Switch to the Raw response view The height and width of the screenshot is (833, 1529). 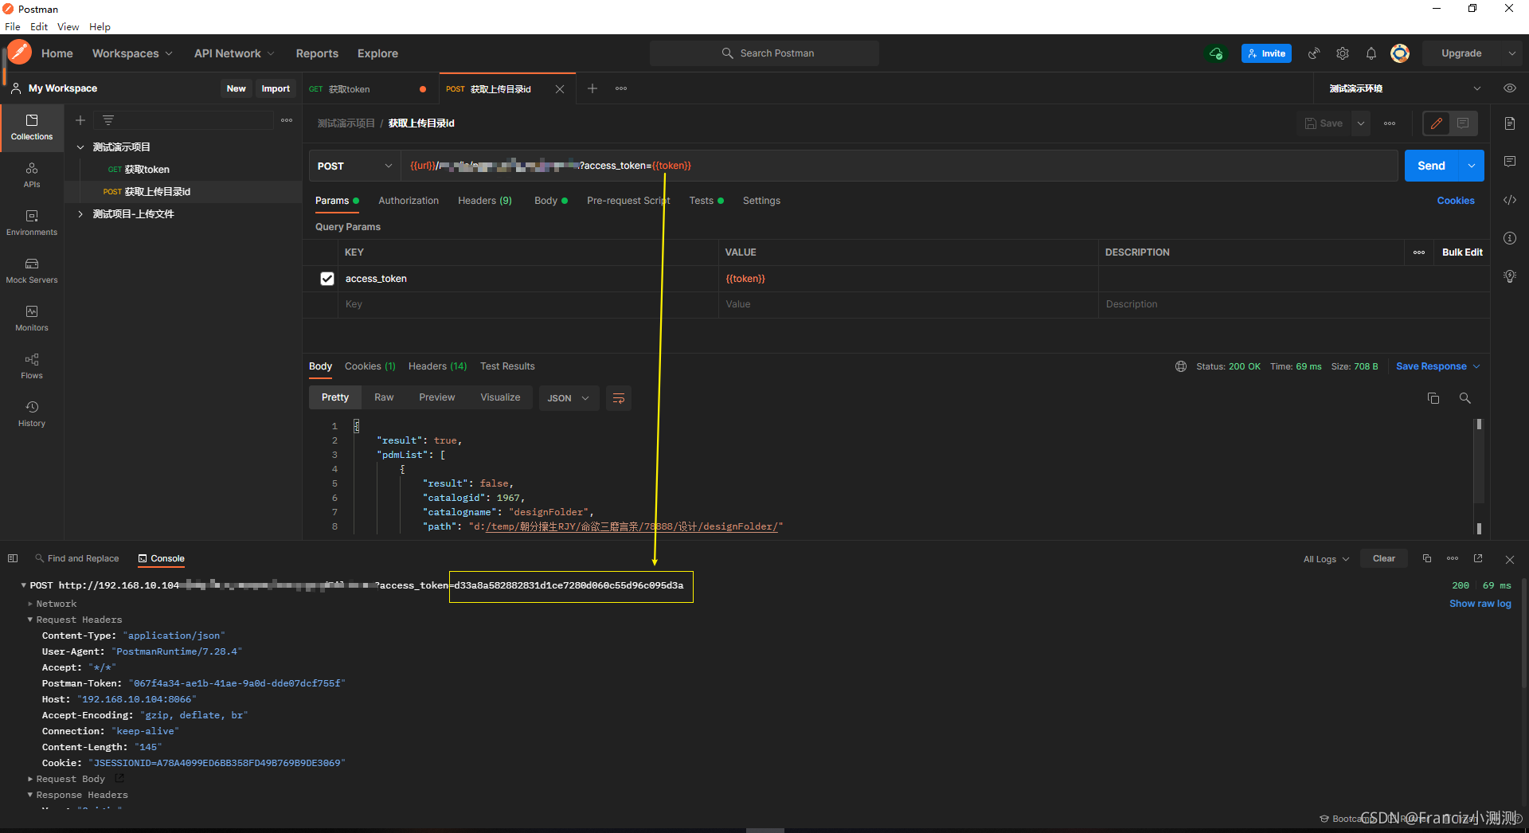click(x=384, y=397)
